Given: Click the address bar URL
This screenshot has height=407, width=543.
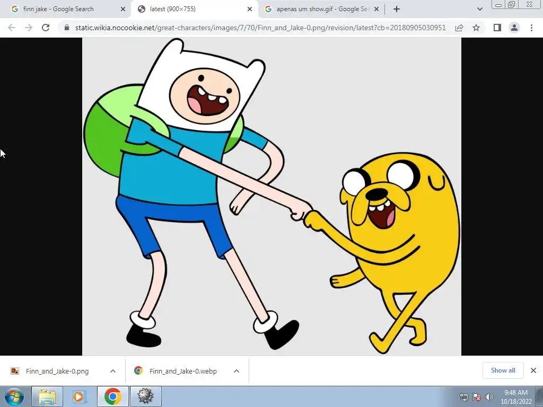Looking at the screenshot, I should coord(260,28).
